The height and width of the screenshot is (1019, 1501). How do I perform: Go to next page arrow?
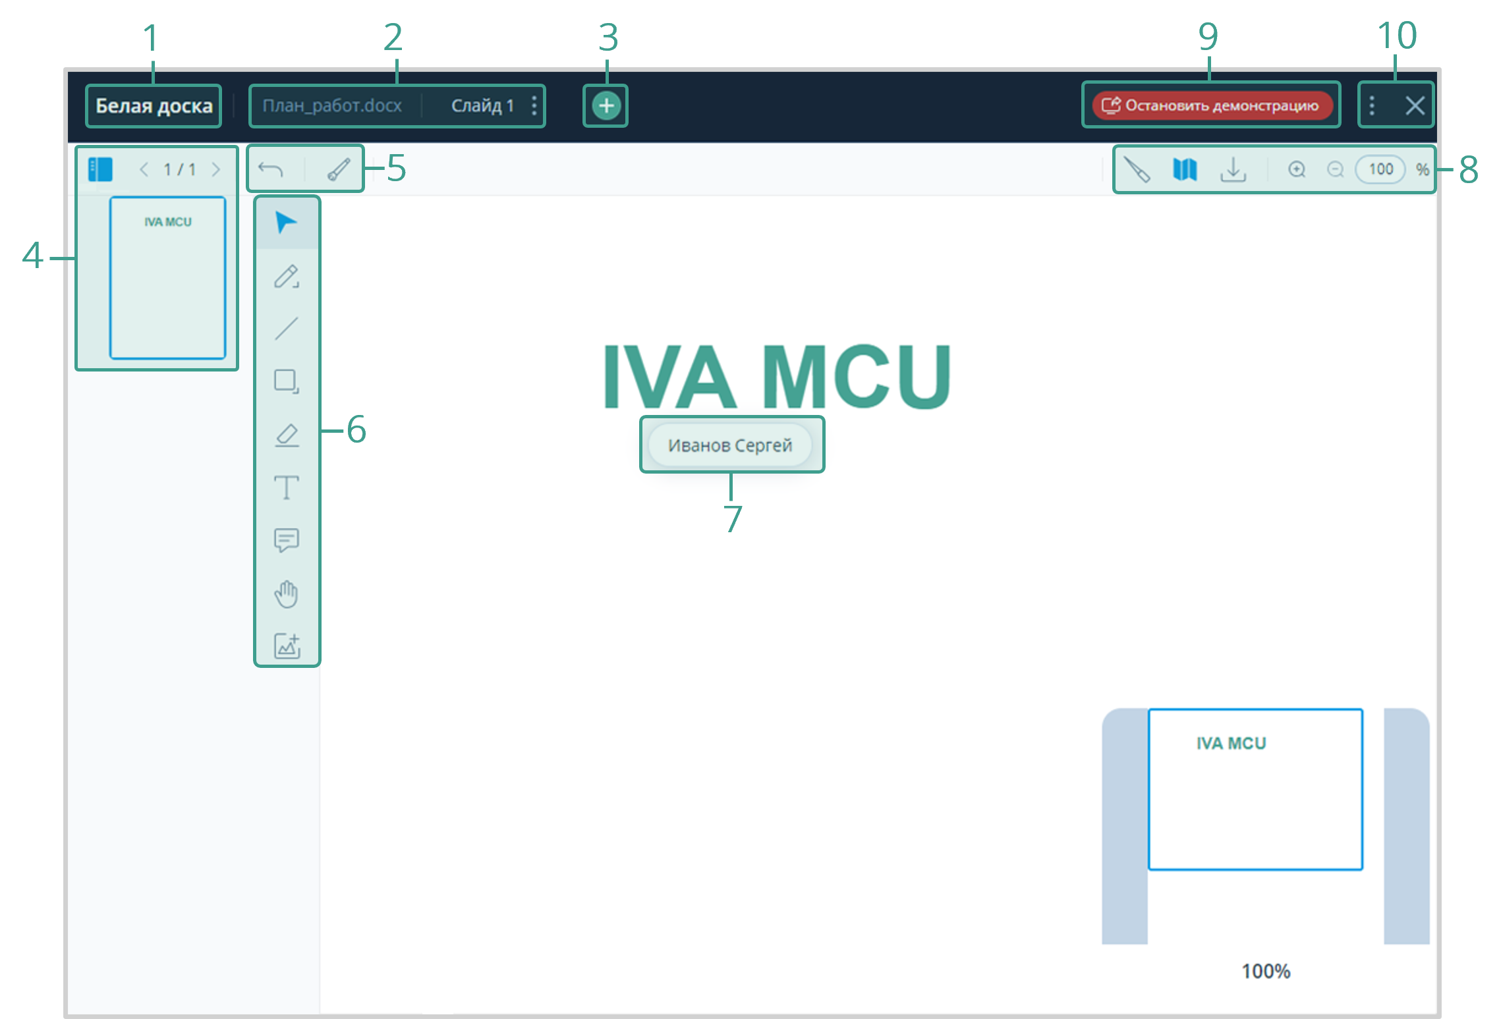click(x=216, y=170)
